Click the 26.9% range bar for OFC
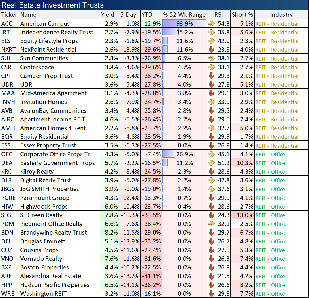Viewport: 309px width, 298px height. [169, 154]
